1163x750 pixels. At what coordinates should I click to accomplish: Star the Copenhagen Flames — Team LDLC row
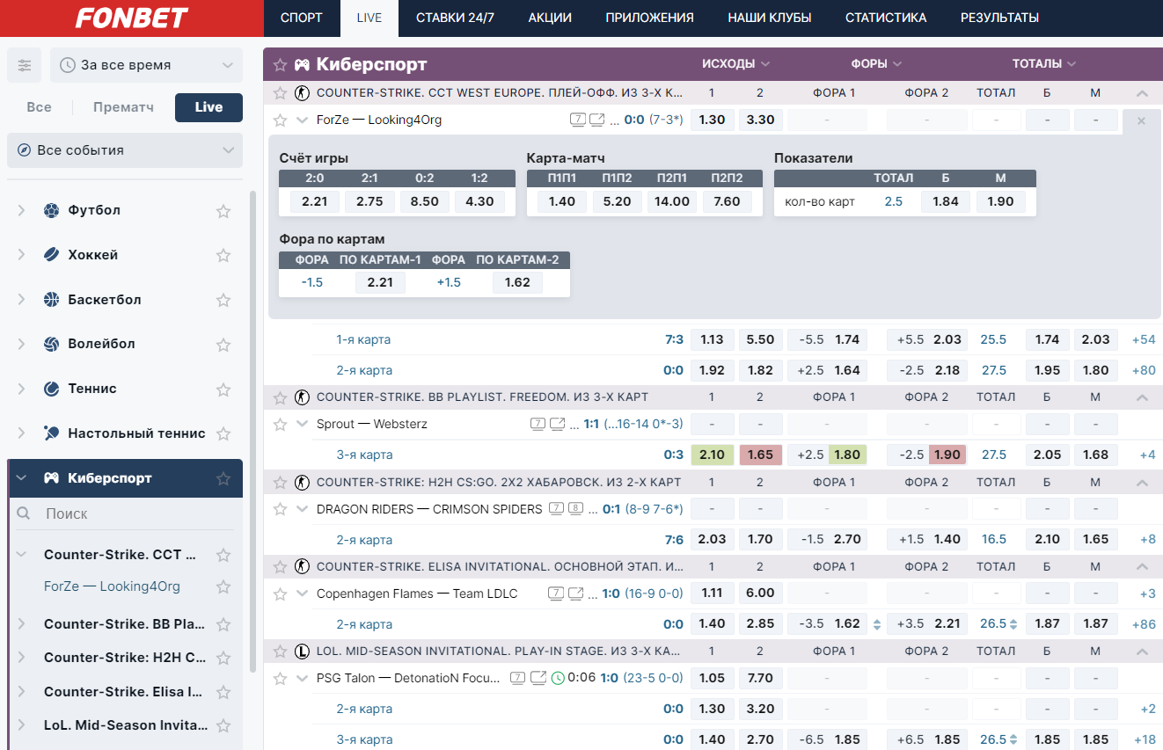pyautogui.click(x=280, y=593)
